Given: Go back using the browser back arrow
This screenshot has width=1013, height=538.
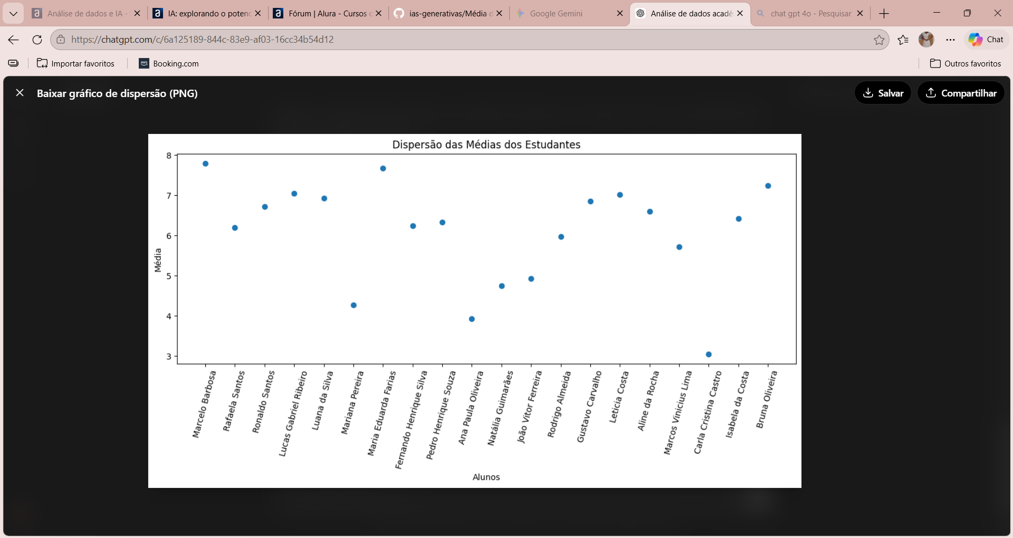Looking at the screenshot, I should pyautogui.click(x=14, y=40).
